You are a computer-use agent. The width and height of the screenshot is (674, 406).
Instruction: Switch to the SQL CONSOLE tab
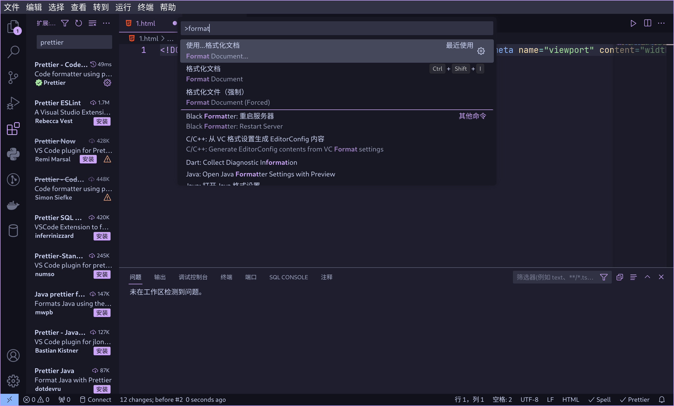click(288, 277)
